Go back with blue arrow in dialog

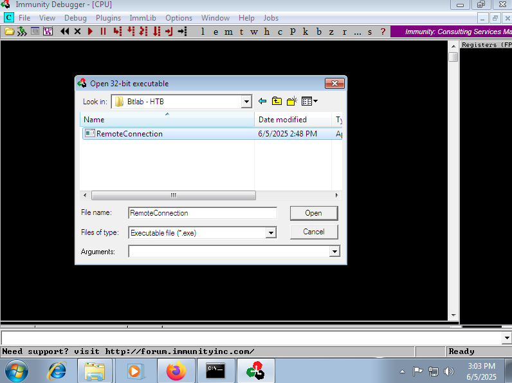tap(262, 101)
